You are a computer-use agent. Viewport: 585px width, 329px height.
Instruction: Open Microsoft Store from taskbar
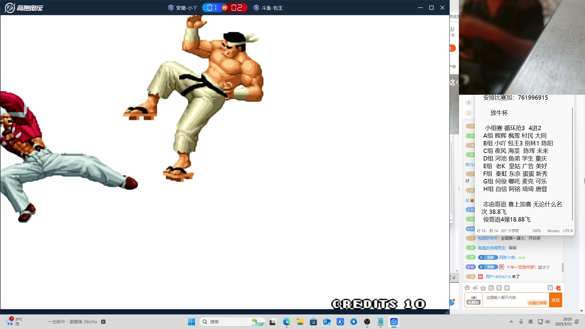click(x=314, y=322)
